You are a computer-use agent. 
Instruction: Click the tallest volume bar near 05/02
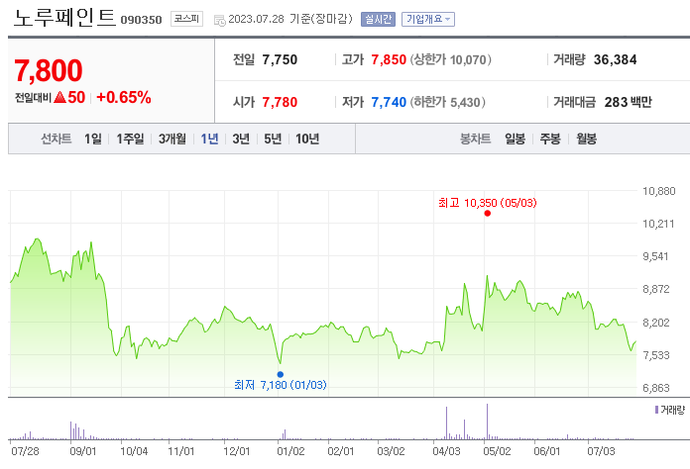coord(487,422)
